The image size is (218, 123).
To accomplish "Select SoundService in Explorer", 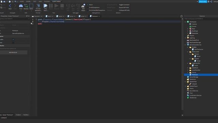I will 194,91.
